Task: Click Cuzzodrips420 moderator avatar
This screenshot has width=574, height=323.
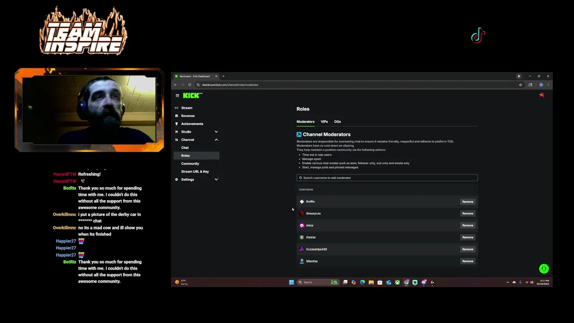Action: pos(302,249)
